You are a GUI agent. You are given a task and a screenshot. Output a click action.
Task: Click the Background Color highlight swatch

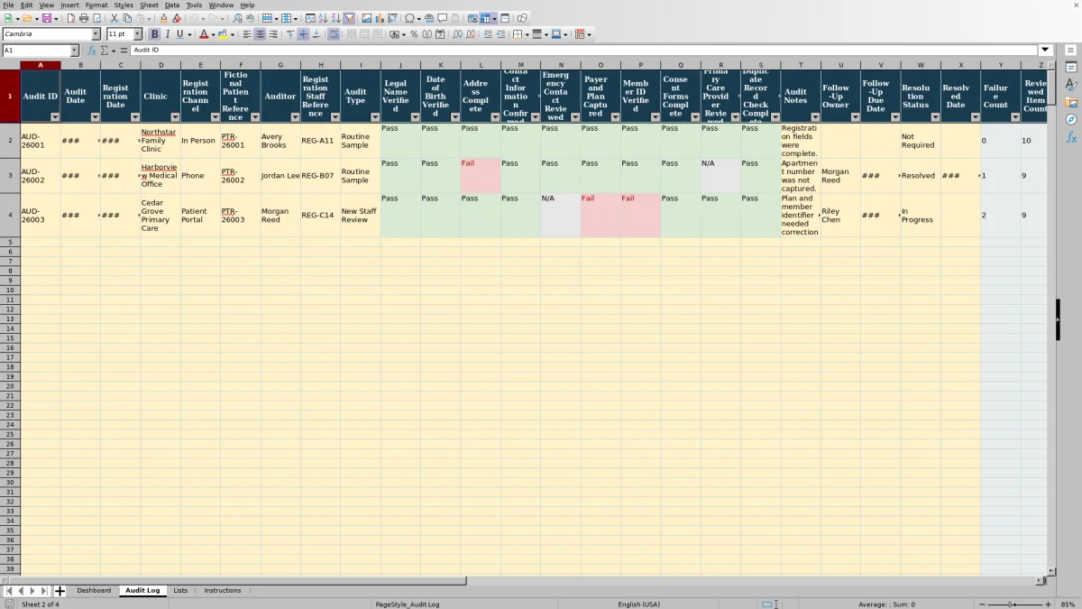(x=222, y=34)
